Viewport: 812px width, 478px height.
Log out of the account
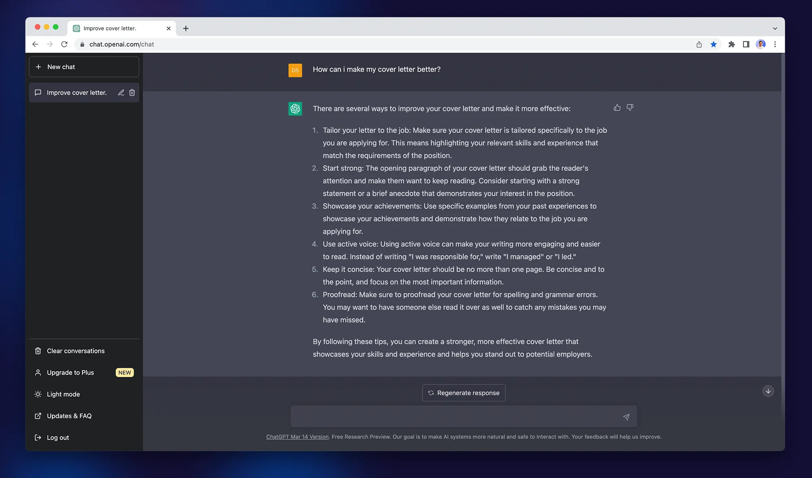[x=84, y=437]
